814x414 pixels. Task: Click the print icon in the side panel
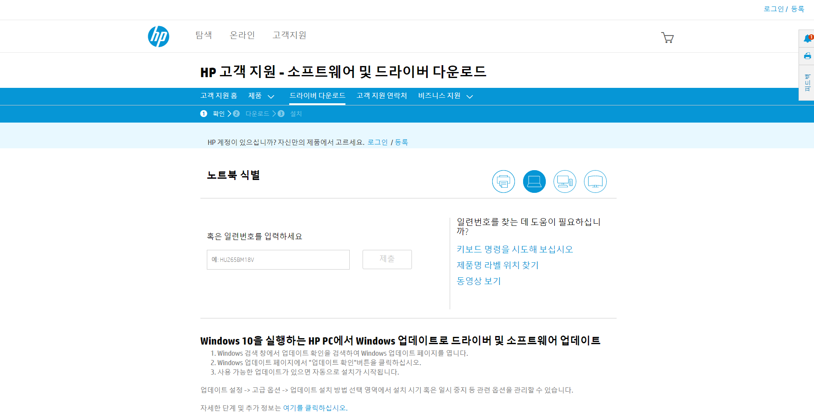click(808, 56)
